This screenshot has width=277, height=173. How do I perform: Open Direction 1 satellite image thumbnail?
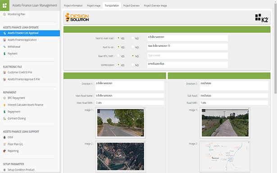click(x=121, y=156)
